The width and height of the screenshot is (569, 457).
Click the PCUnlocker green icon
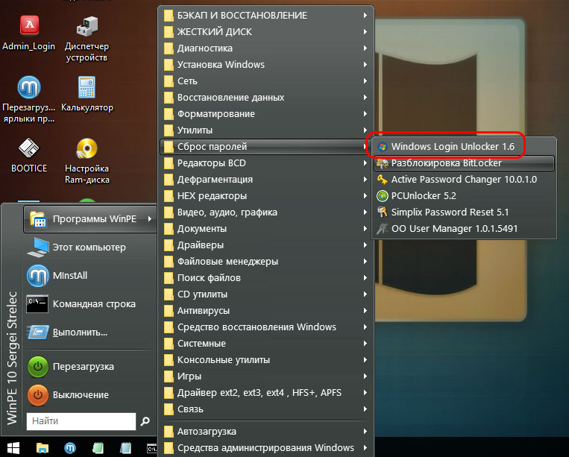(x=382, y=196)
